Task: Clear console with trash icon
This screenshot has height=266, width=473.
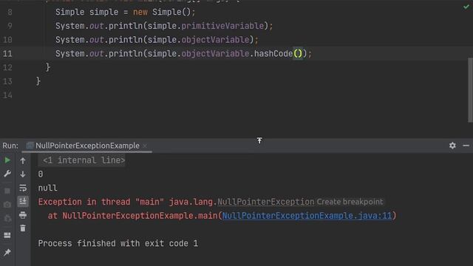Action: pyautogui.click(x=23, y=228)
